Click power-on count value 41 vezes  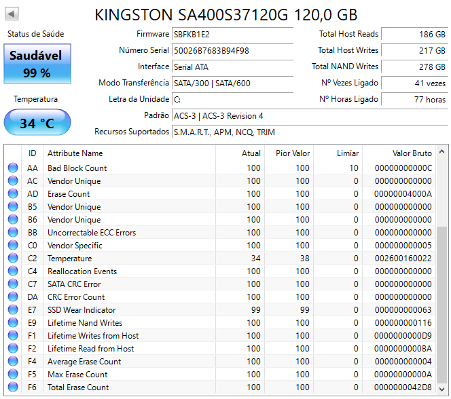(414, 83)
